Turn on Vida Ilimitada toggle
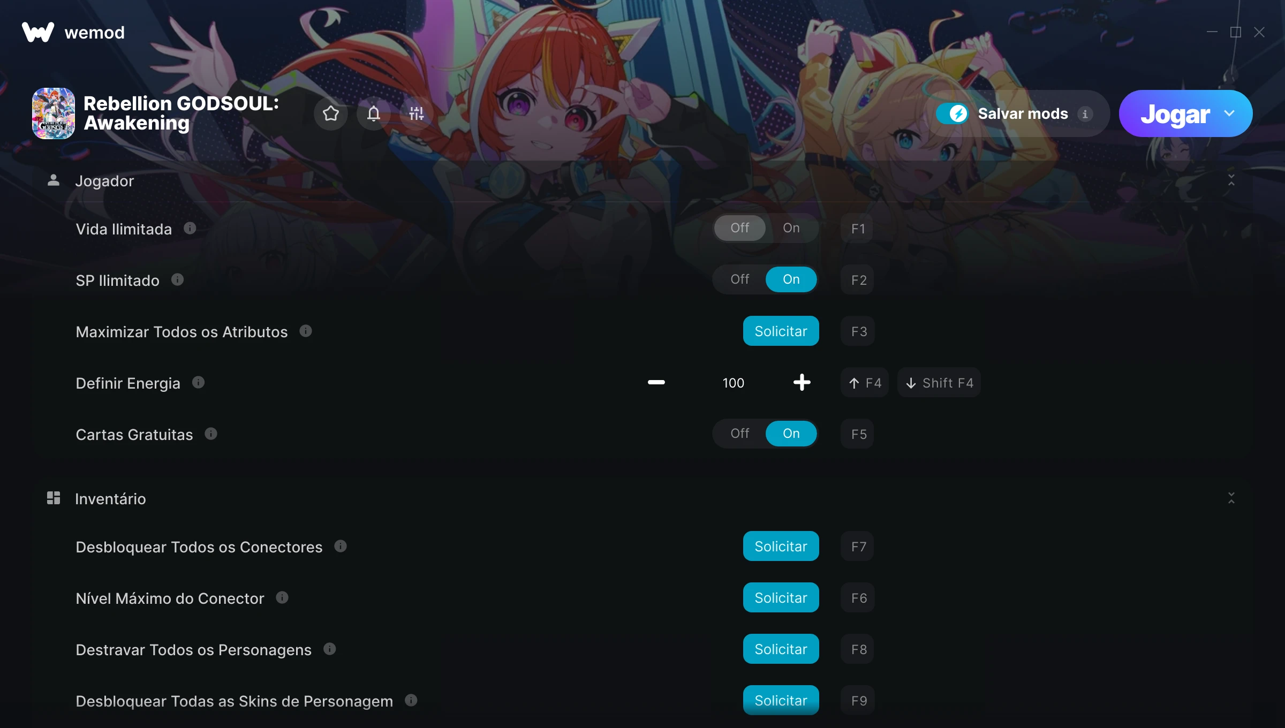 (791, 228)
